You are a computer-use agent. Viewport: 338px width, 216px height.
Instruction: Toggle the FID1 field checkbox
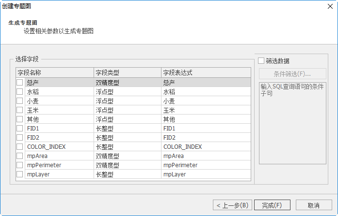point(20,129)
